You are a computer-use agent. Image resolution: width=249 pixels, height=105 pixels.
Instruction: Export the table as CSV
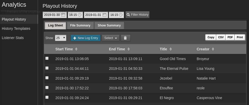[x=221, y=37]
